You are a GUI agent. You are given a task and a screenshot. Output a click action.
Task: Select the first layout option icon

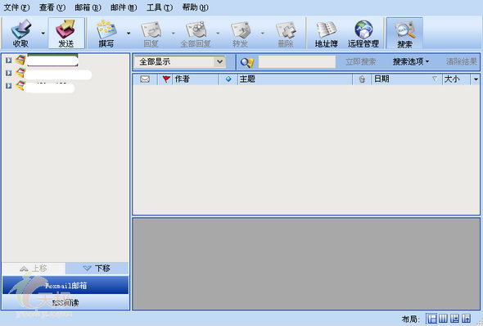432,319
